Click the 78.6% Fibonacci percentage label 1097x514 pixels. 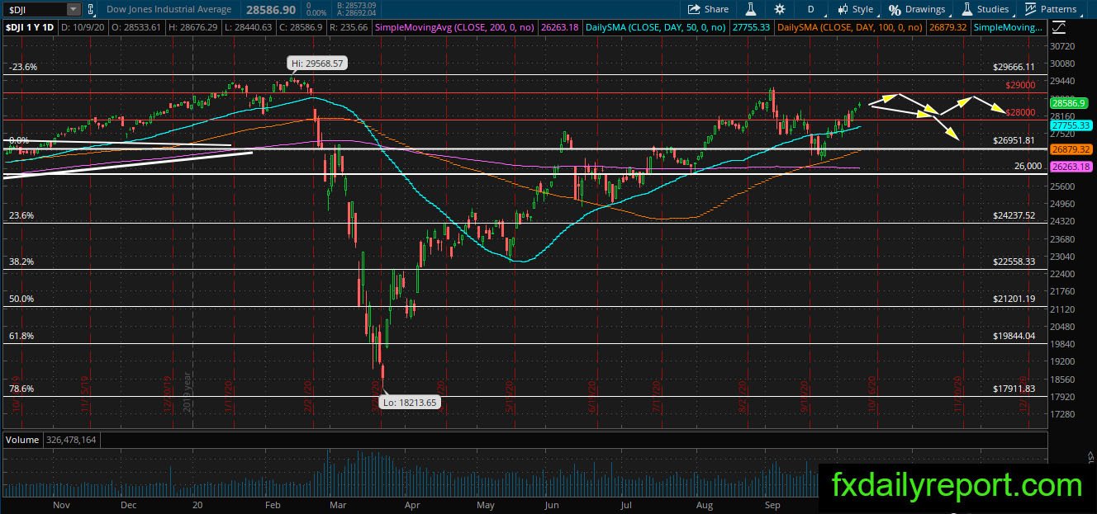click(21, 388)
